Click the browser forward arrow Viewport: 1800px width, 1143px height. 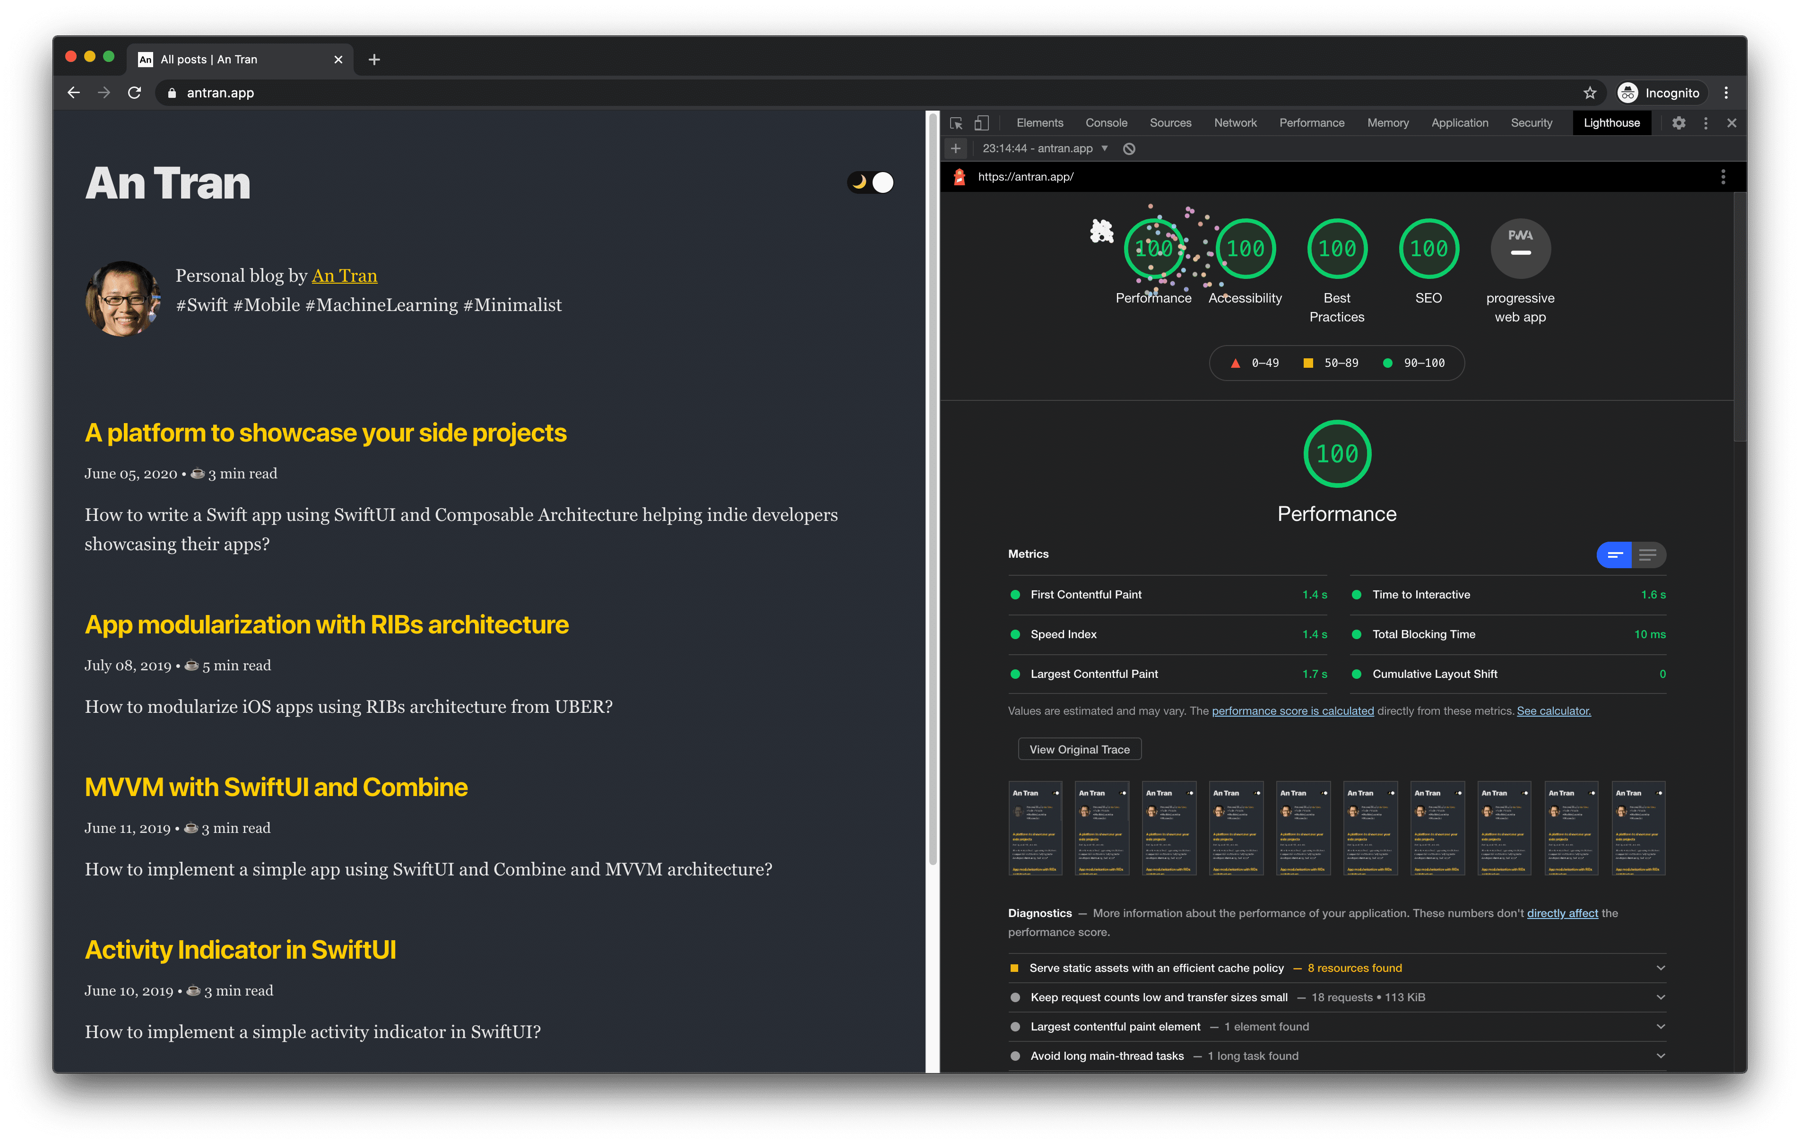point(104,93)
